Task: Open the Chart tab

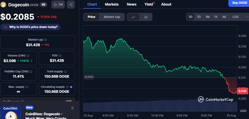Action: 92,5
